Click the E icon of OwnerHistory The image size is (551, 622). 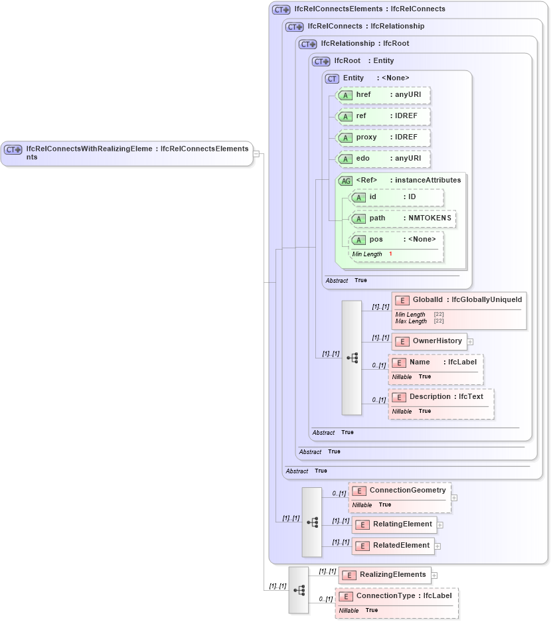[402, 341]
